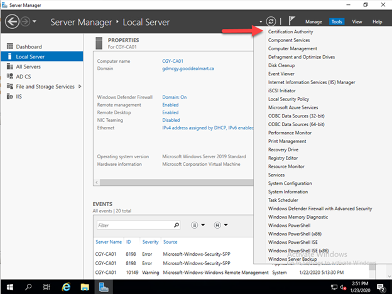Click the Ethernet IPv4 address link
The image size is (392, 294).
[207, 128]
